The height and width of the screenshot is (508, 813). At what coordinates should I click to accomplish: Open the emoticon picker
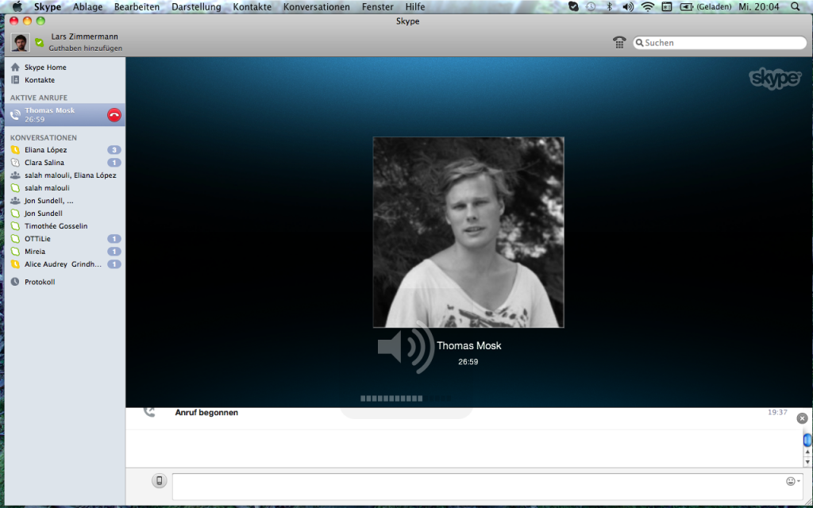pyautogui.click(x=792, y=482)
